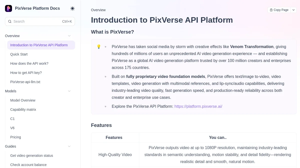This screenshot has height=168, width=300.
Task: Click the main page title heading
Action: tap(162, 20)
